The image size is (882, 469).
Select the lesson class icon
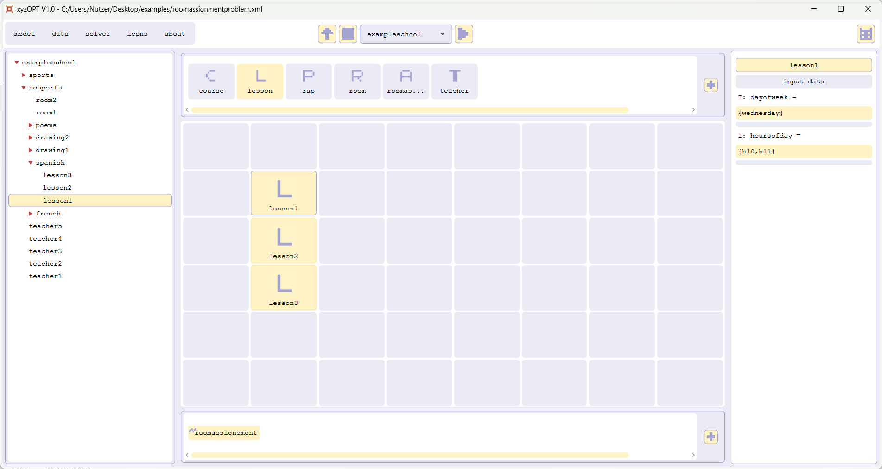[260, 82]
